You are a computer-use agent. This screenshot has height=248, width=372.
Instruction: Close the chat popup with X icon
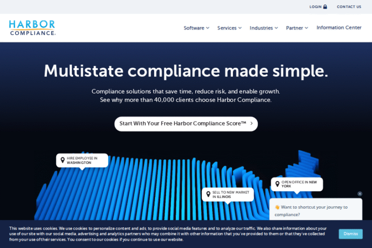[360, 194]
